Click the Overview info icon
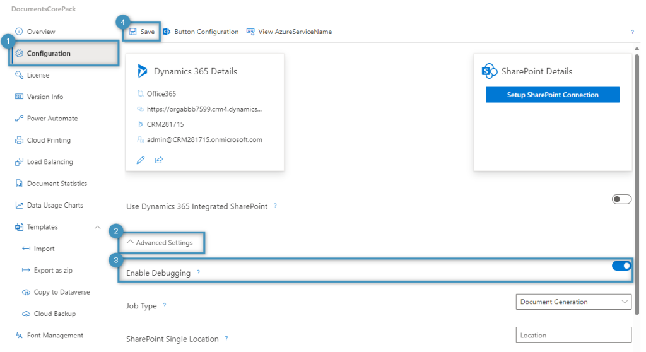The image size is (646, 352). tap(19, 32)
